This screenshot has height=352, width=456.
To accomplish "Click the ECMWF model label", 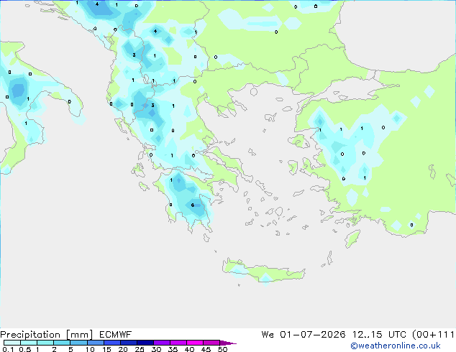I will coord(115,335).
